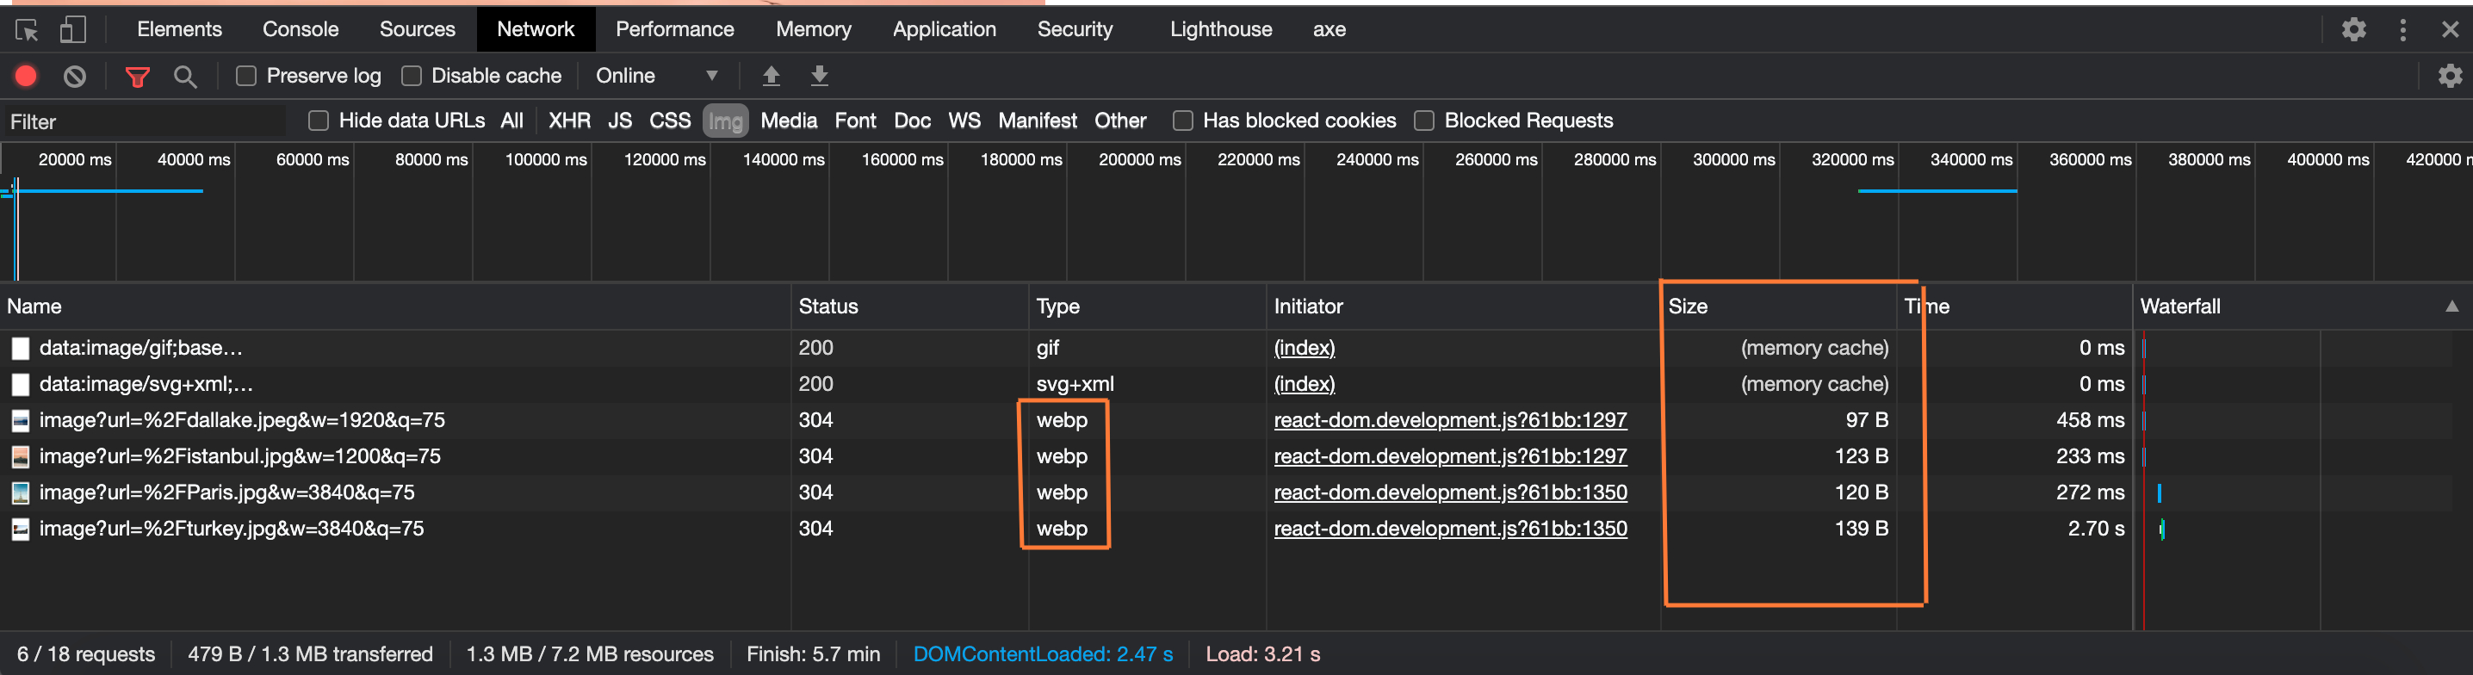2473x675 pixels.
Task: Switch to the Security tab
Action: click(1075, 30)
